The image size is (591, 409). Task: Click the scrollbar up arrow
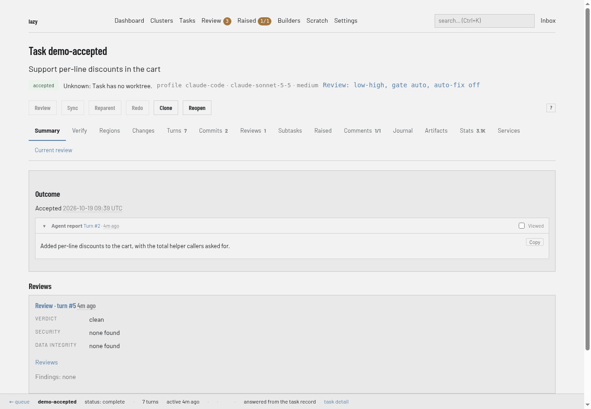point(587,3)
